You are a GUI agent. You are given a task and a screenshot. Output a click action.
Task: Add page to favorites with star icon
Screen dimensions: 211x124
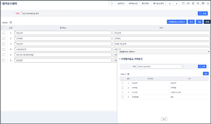208,3
